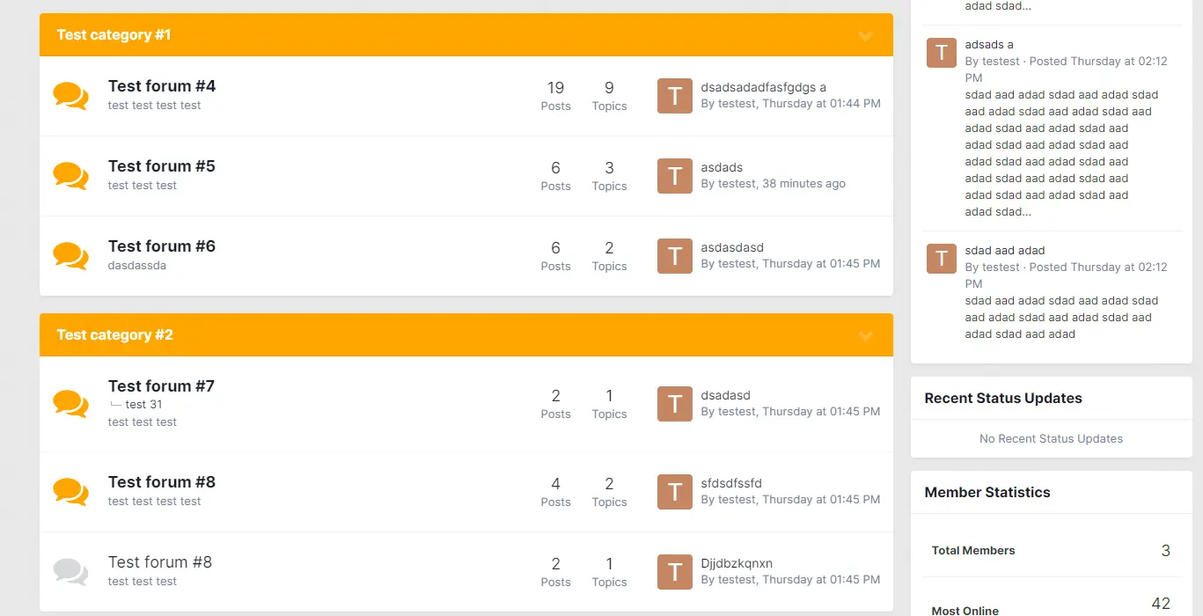
Task: Click sidebar avatar next to adsads a
Action: tap(942, 53)
